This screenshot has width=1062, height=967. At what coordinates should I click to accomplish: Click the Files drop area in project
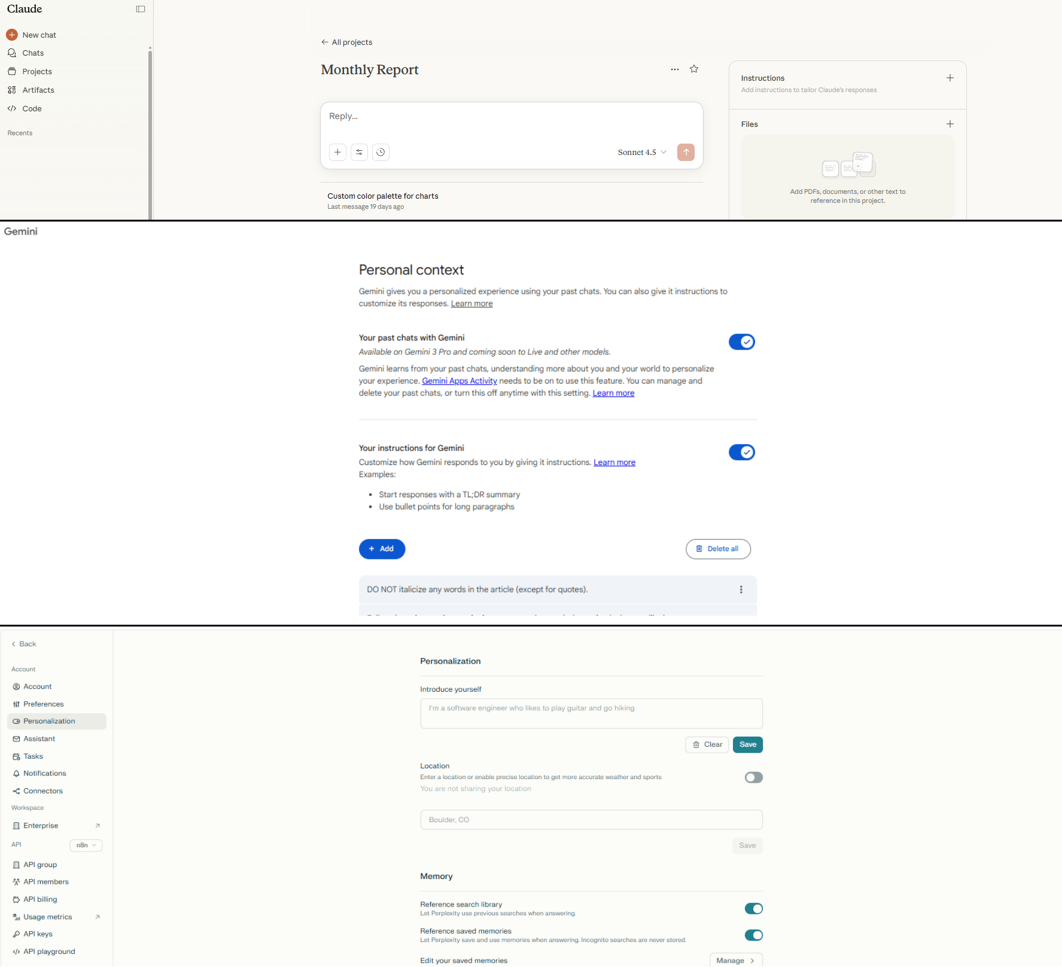tap(848, 177)
